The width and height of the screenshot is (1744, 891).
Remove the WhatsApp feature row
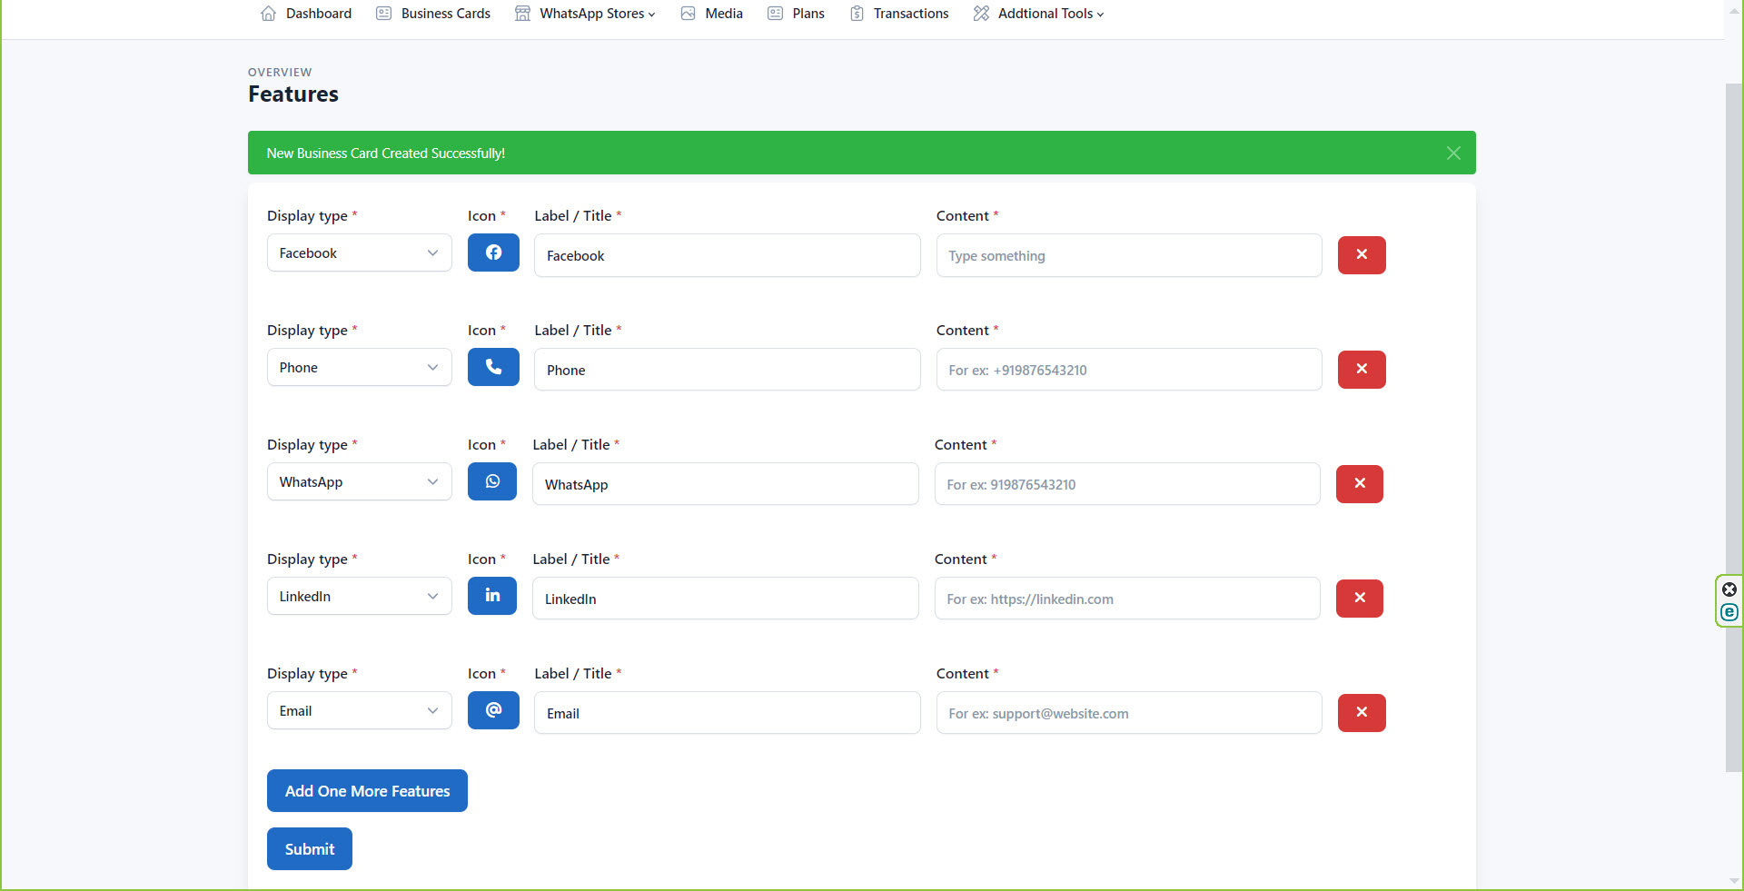[x=1360, y=484]
